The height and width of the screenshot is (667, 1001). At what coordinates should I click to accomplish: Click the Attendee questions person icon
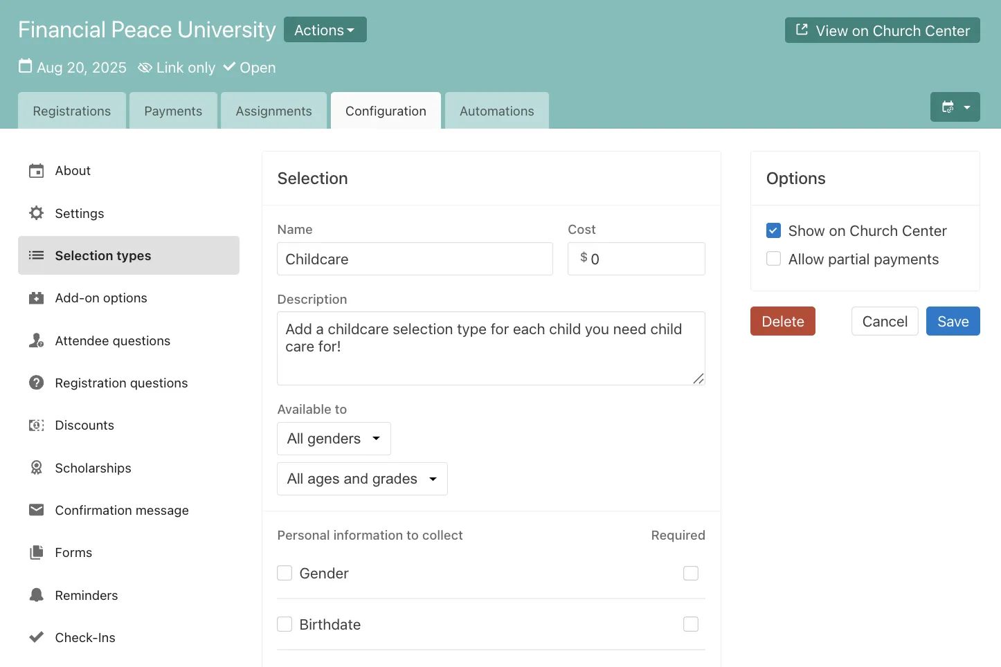36,340
